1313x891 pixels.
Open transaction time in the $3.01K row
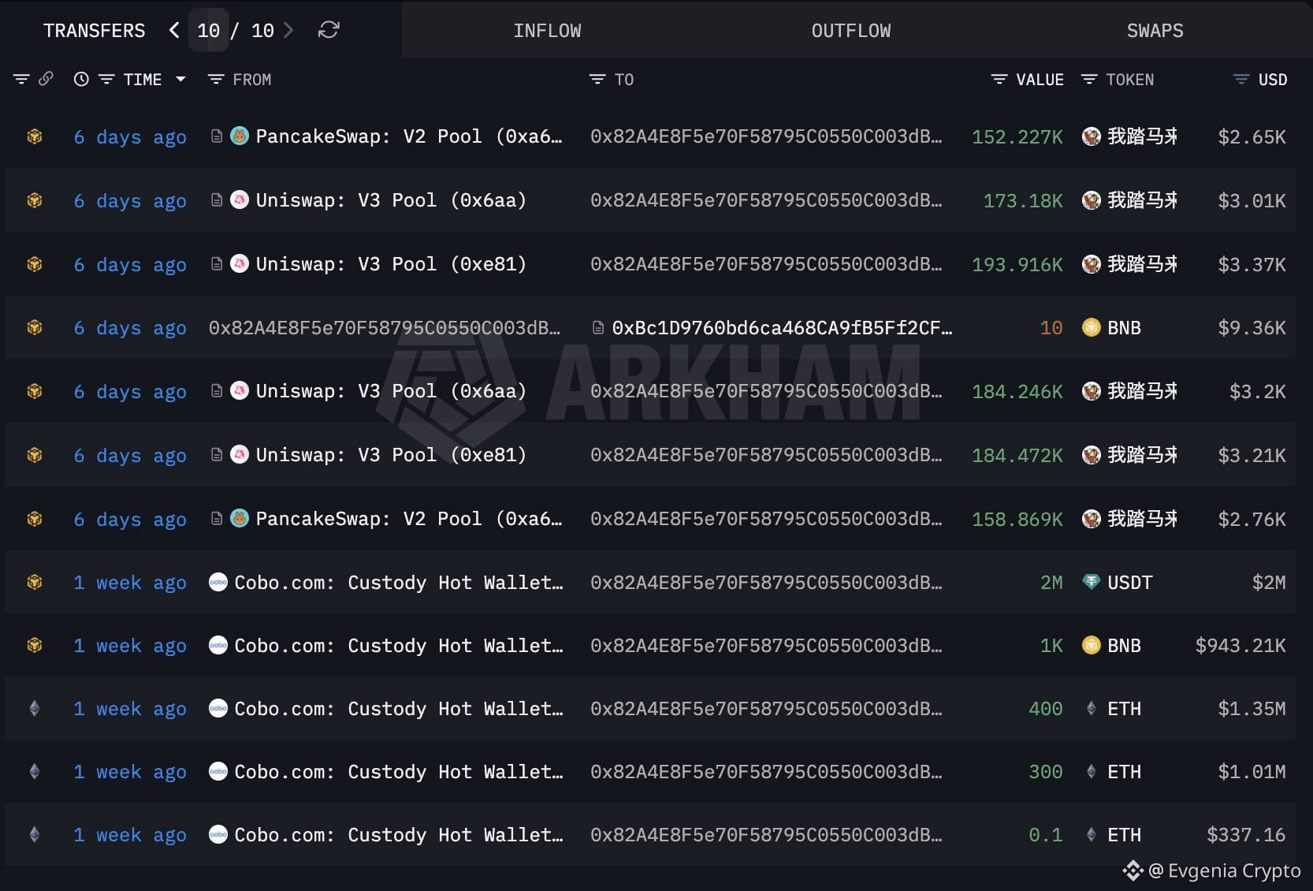click(x=130, y=201)
